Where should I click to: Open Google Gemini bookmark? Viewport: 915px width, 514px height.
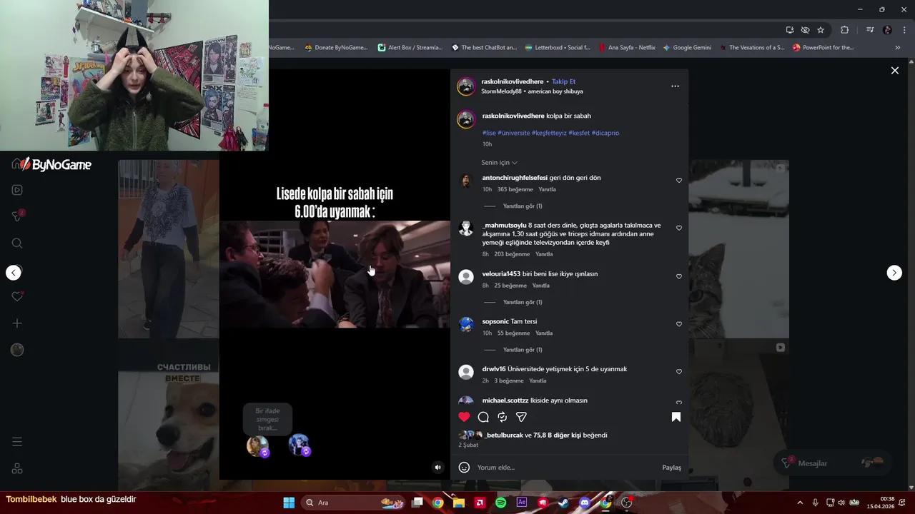tap(687, 48)
